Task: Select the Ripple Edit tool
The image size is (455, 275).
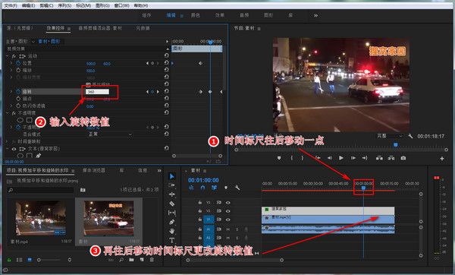Action: tap(172, 194)
